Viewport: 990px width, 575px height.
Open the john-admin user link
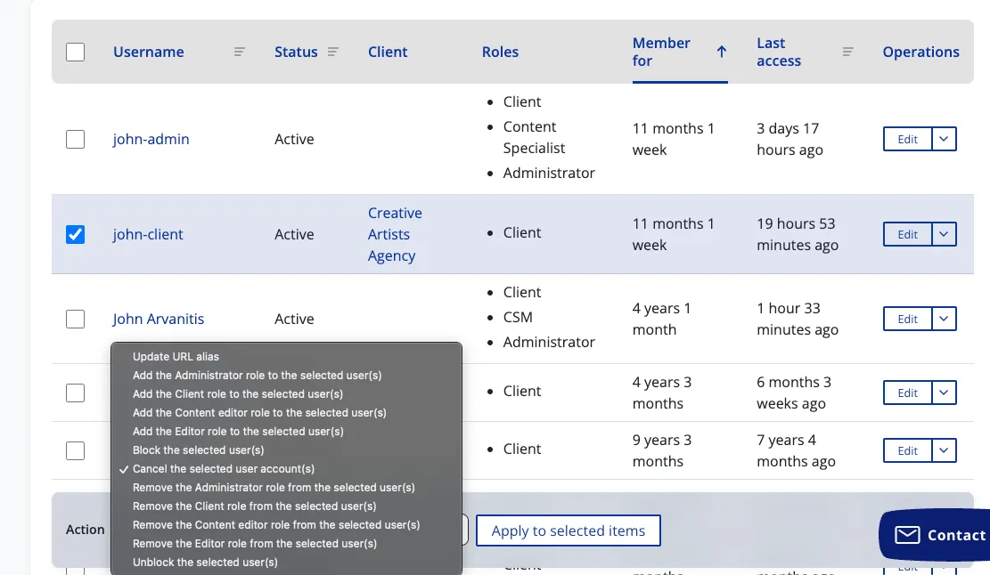tap(151, 139)
